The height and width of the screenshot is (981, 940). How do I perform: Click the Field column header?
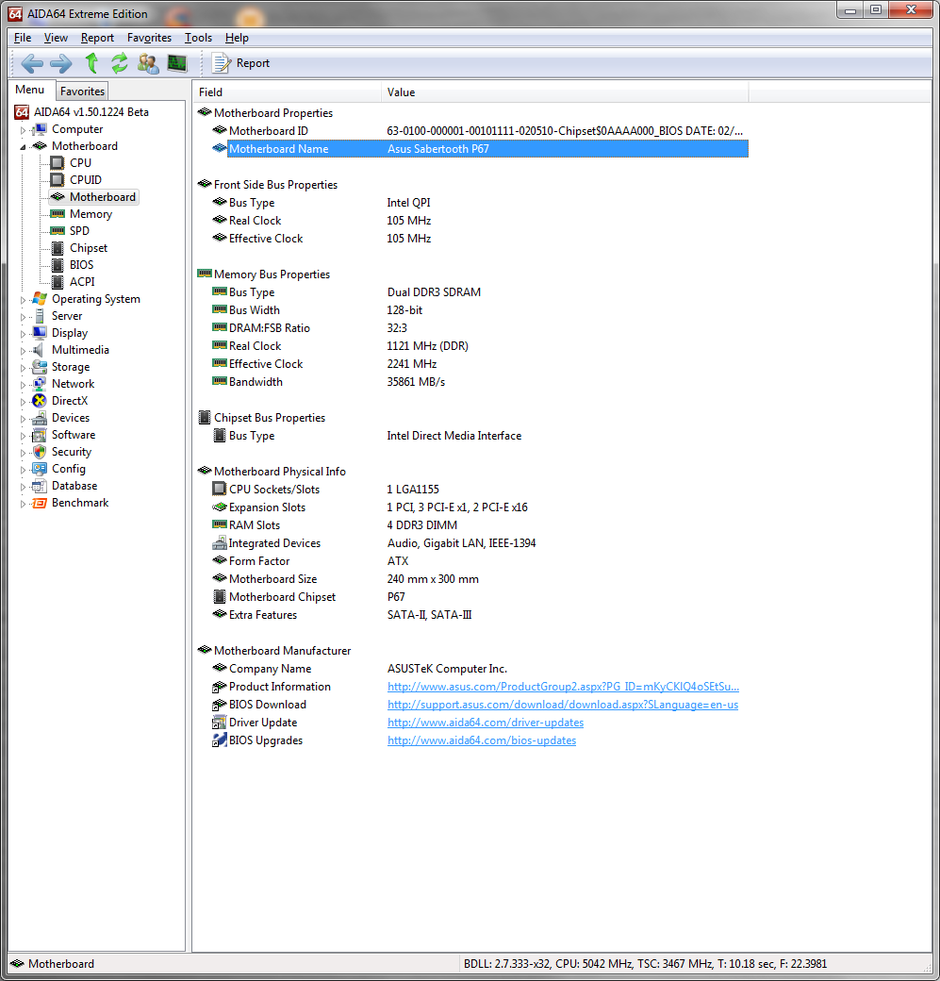(287, 92)
